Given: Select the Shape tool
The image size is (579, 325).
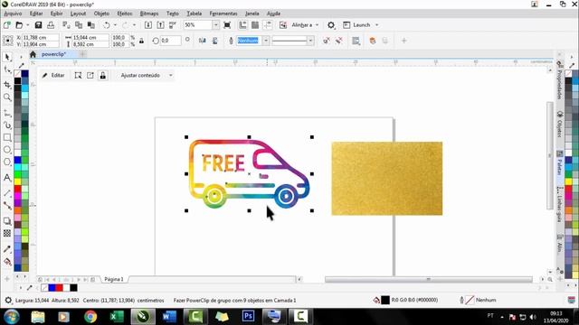Looking at the screenshot, I should (x=7, y=70).
